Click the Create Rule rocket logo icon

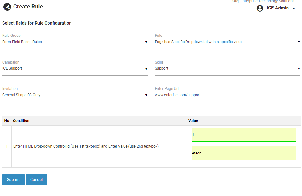[7, 7]
